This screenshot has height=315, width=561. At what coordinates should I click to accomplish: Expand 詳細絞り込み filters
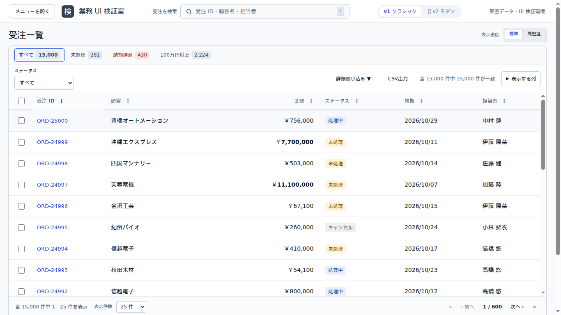click(x=354, y=79)
